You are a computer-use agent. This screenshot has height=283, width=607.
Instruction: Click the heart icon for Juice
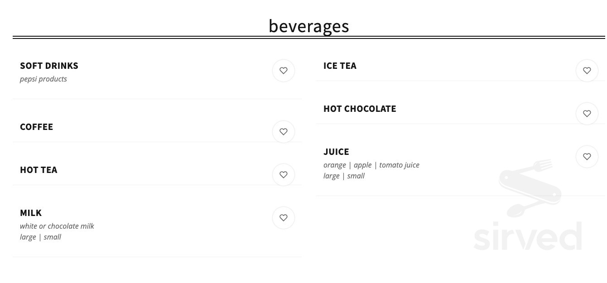pos(587,157)
